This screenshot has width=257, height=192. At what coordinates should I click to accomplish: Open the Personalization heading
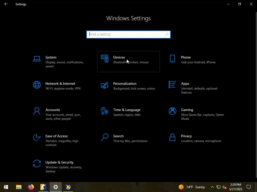pos(125,83)
